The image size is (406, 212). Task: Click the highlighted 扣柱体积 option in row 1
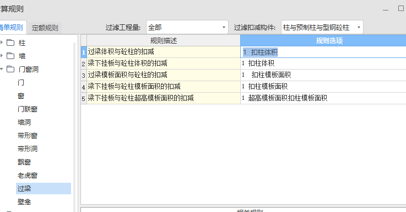coord(260,52)
